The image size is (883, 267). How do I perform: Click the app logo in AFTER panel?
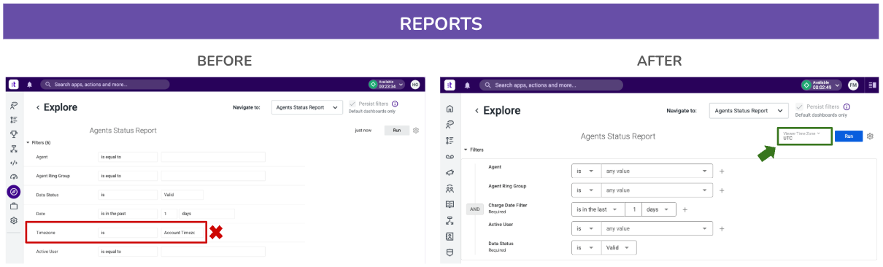coord(450,85)
